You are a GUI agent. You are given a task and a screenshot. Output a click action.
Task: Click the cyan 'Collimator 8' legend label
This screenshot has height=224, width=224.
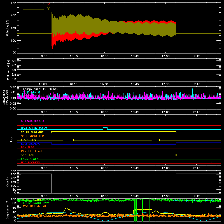point(31,92)
